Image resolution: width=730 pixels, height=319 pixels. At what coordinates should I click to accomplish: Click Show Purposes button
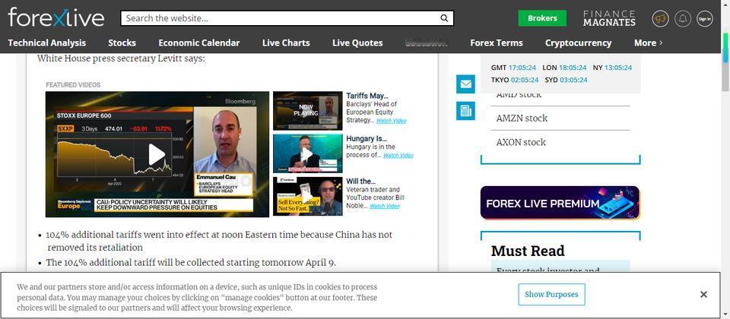tap(551, 295)
